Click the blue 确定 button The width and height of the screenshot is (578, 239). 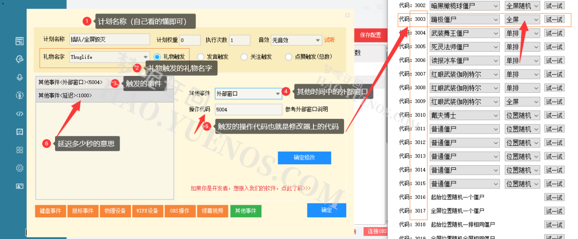coord(326,210)
